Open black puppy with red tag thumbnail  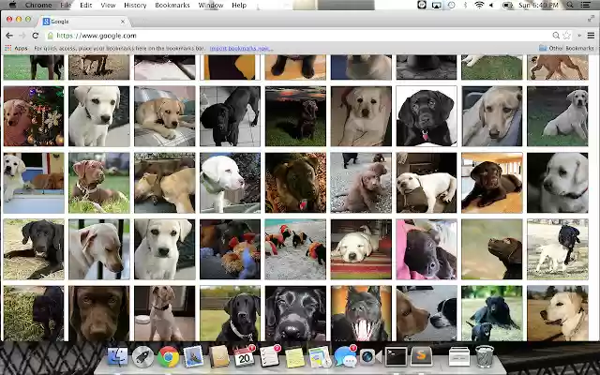point(427,116)
